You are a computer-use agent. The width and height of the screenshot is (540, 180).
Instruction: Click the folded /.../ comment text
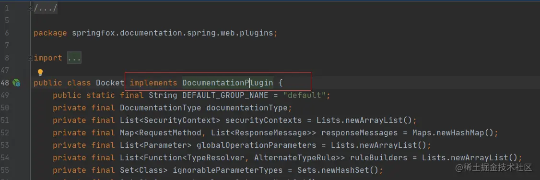tap(46, 8)
